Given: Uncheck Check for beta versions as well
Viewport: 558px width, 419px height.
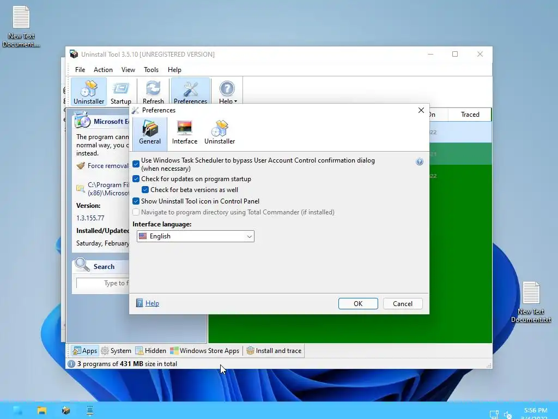Looking at the screenshot, I should (145, 189).
